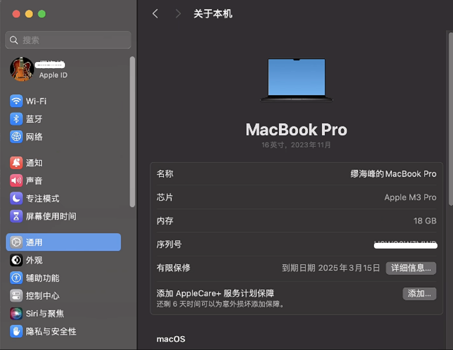Click the main pane vertical scrollbar

[451, 118]
